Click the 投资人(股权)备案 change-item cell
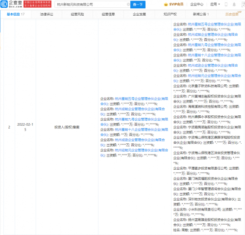Image resolution: width=245 pixels, height=235 pixels. coord(67,127)
